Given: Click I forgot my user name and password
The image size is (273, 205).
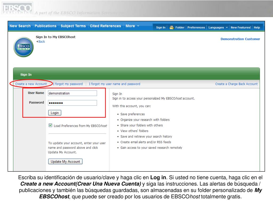Looking at the screenshot, I should coord(115,84).
